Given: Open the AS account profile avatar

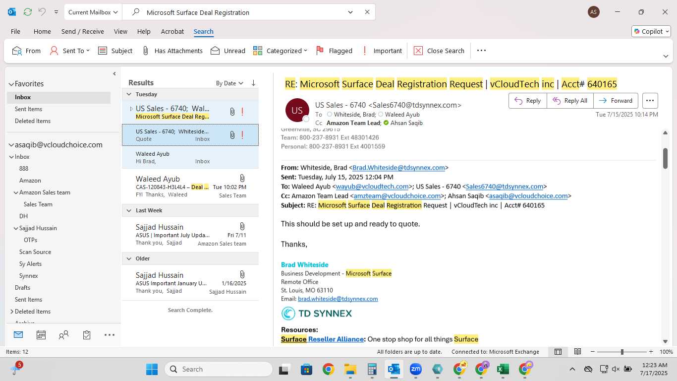Looking at the screenshot, I should (x=594, y=12).
